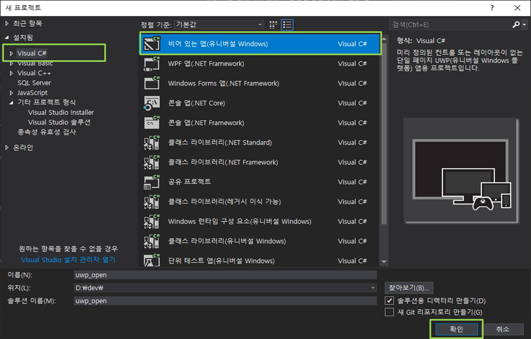The width and height of the screenshot is (531, 339).
Task: Click the 콘솔 앱(.NET Core) template icon
Action: pos(152,103)
